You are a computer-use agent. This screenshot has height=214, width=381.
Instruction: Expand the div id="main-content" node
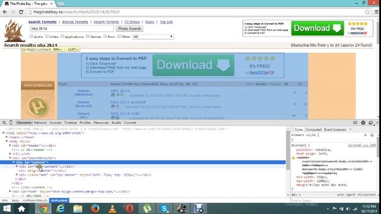[17, 166]
